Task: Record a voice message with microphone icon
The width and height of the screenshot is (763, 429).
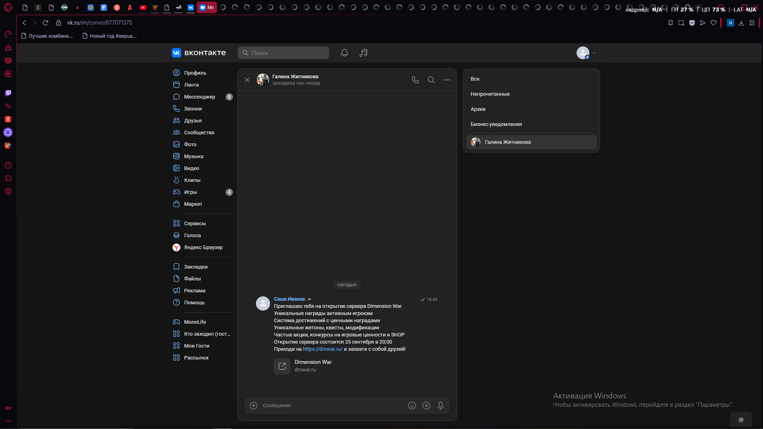Action: (x=441, y=406)
